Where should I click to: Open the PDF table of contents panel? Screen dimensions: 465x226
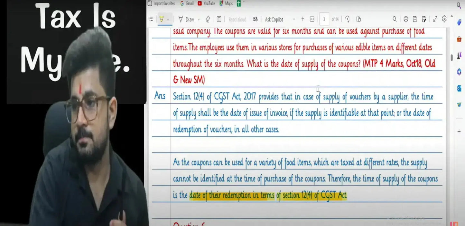151,19
